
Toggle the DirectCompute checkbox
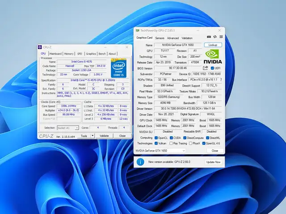(185, 138)
